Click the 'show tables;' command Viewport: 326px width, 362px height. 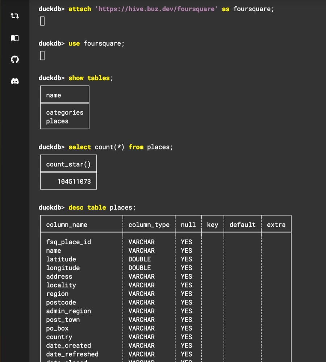pos(76,78)
